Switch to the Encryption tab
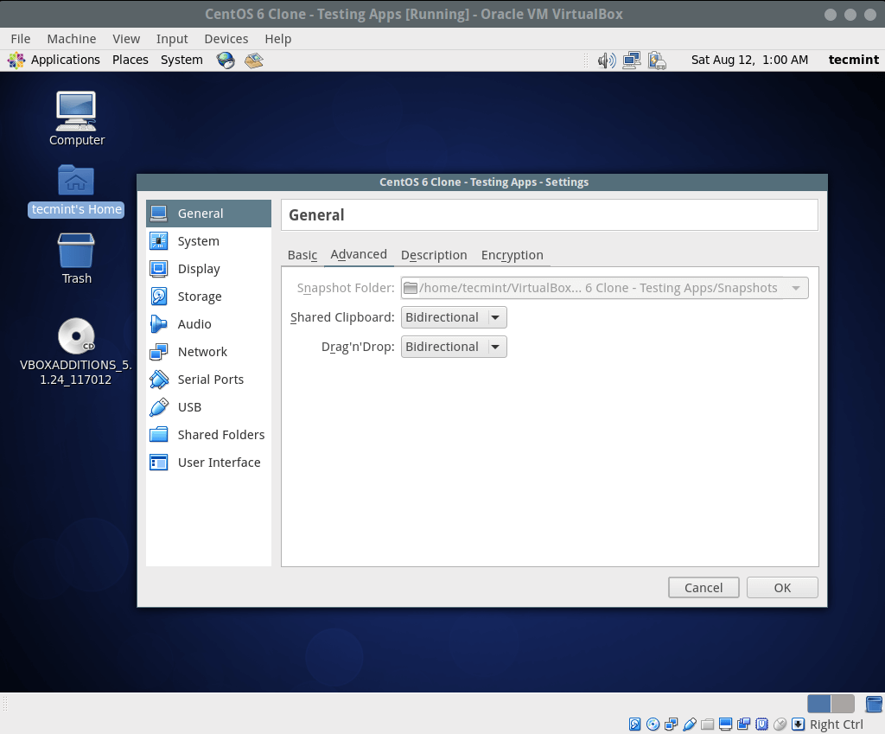This screenshot has height=734, width=885. pyautogui.click(x=512, y=255)
